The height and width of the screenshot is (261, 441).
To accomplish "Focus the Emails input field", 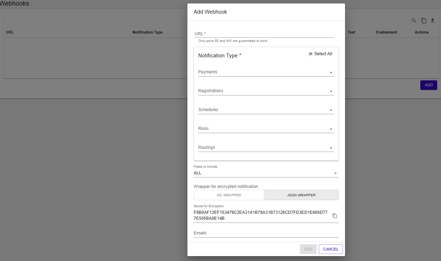I will click(266, 233).
